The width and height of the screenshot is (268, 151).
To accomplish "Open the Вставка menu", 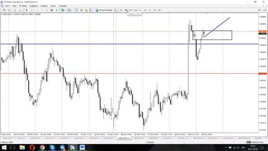I will 23,6.
